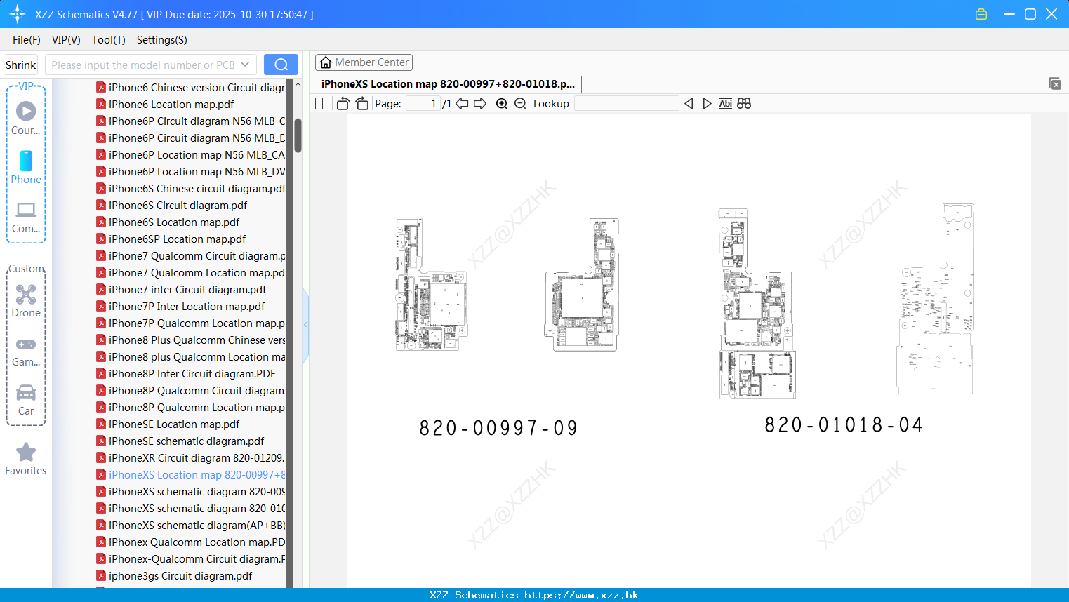Select highlighted iPhoneXS Location map 820-00997 file
Viewport: 1069px width, 602px height.
[190, 475]
